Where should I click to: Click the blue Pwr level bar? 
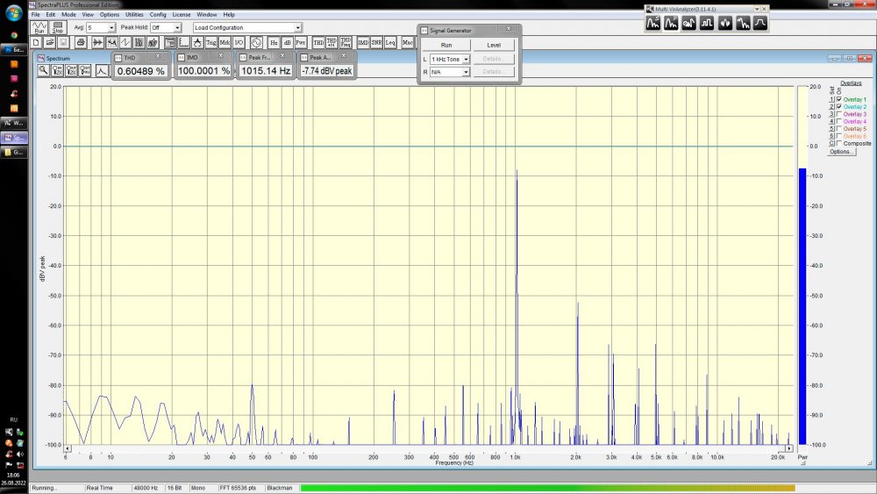[802, 307]
